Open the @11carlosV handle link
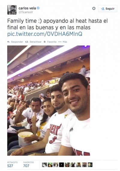Image resolution: width=120 pixels, height=171 pixels. 25,12
